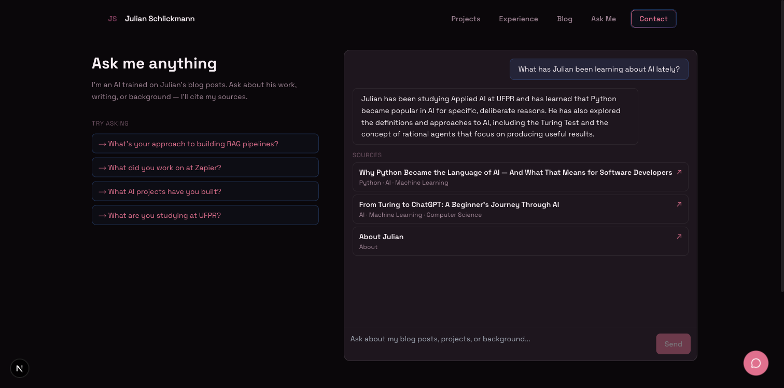Click the AI · Machine Learning · Computer Science tags
This screenshot has width=784, height=388.
[421, 215]
